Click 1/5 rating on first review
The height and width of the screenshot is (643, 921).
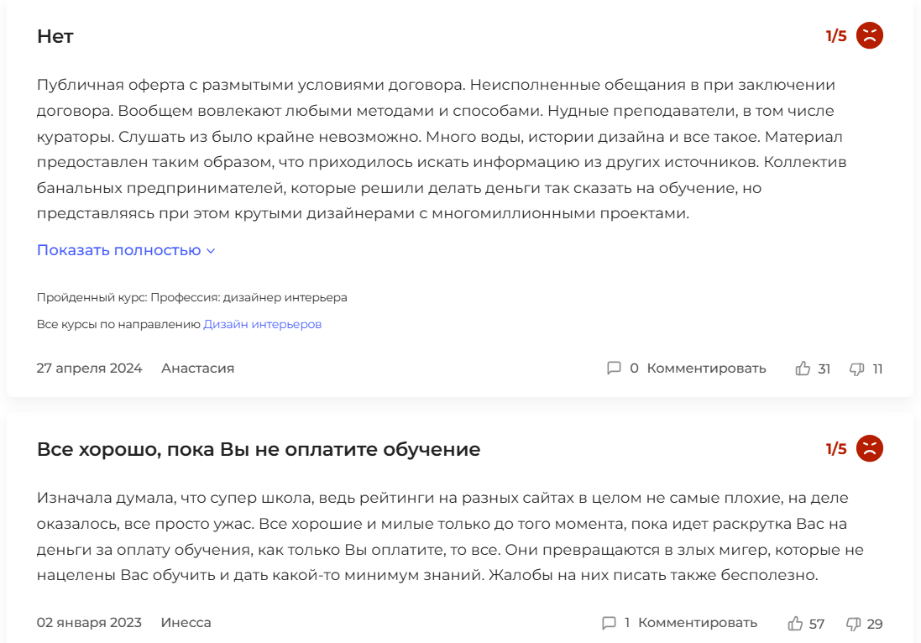836,36
